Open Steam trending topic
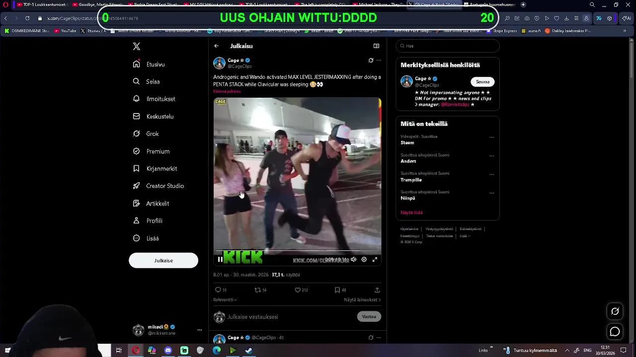The image size is (636, 357). (407, 143)
